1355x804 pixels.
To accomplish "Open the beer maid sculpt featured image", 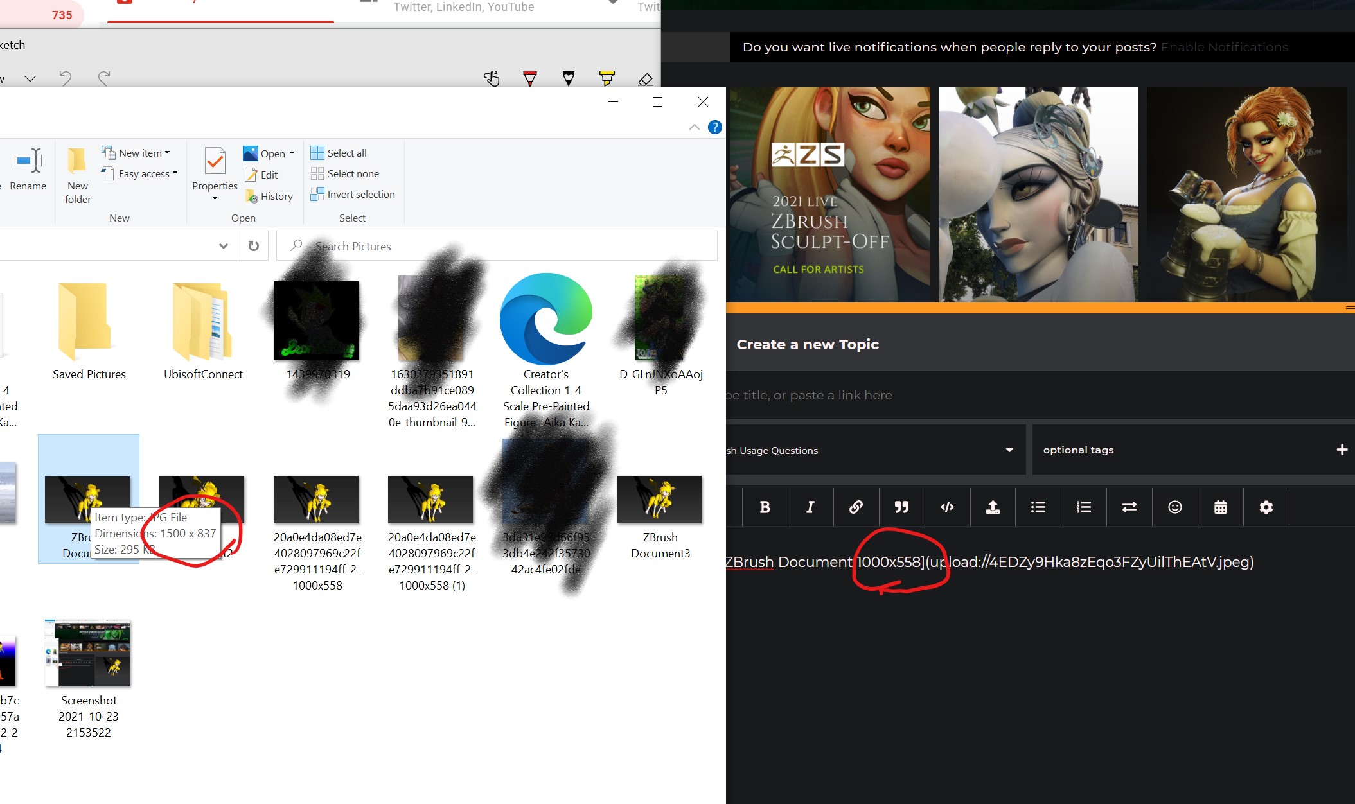I will (1246, 195).
